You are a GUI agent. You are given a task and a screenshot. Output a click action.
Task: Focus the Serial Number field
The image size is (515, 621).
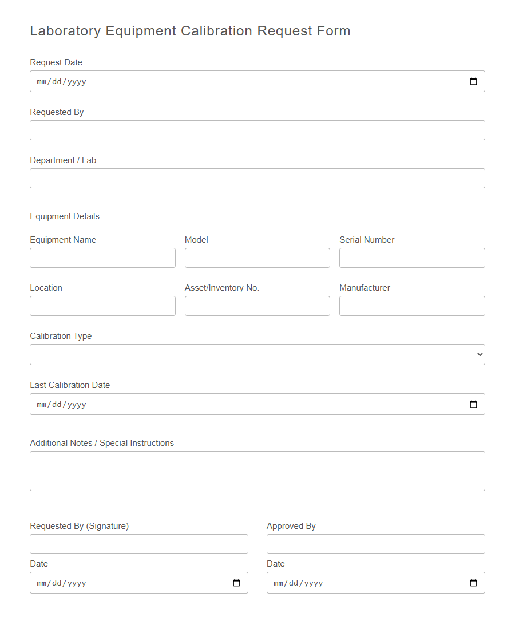point(411,258)
